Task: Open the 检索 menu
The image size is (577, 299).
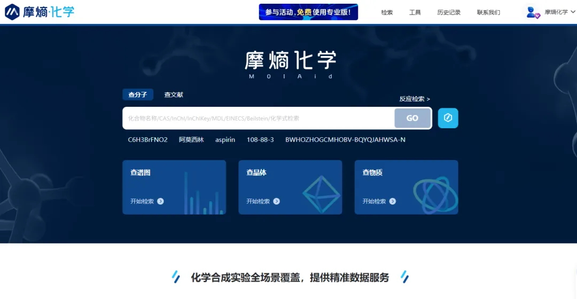Action: (x=387, y=12)
